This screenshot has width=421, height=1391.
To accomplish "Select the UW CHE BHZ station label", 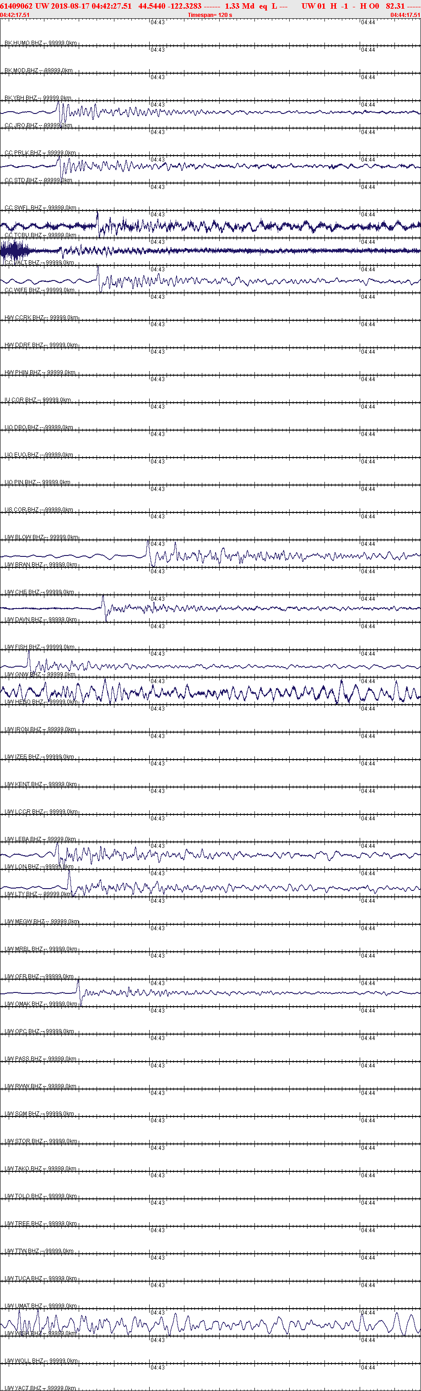I will (x=39, y=593).
